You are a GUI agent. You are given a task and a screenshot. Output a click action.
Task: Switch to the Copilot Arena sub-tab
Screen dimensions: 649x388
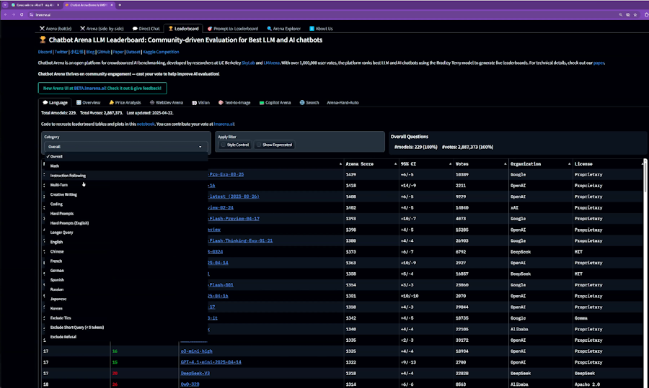(275, 102)
